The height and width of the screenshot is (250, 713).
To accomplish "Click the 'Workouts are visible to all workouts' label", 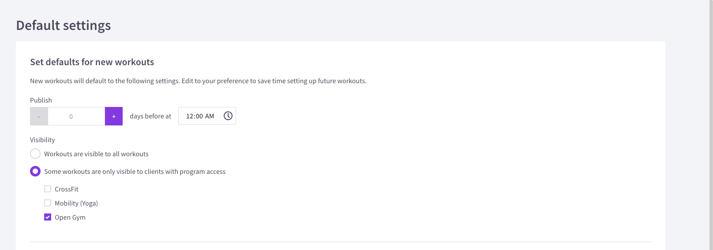I will coord(96,154).
